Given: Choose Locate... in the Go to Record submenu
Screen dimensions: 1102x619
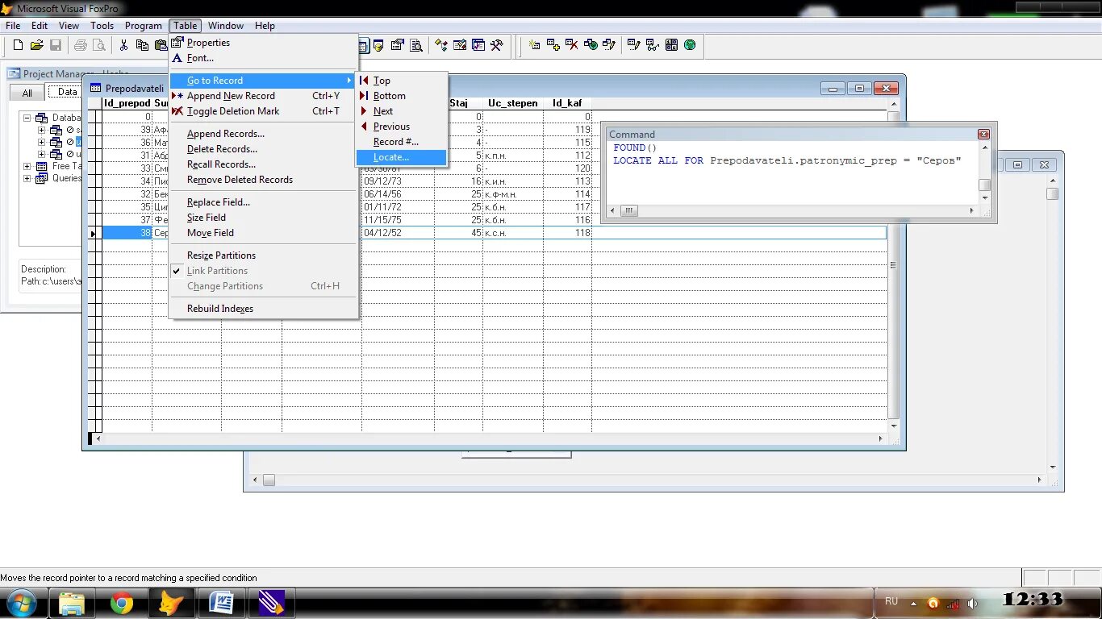Looking at the screenshot, I should (401, 157).
